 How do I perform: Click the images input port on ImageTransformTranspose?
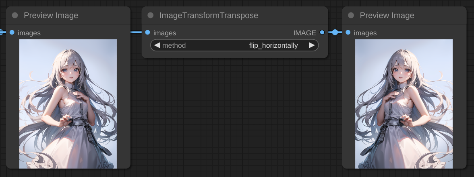pyautogui.click(x=148, y=33)
